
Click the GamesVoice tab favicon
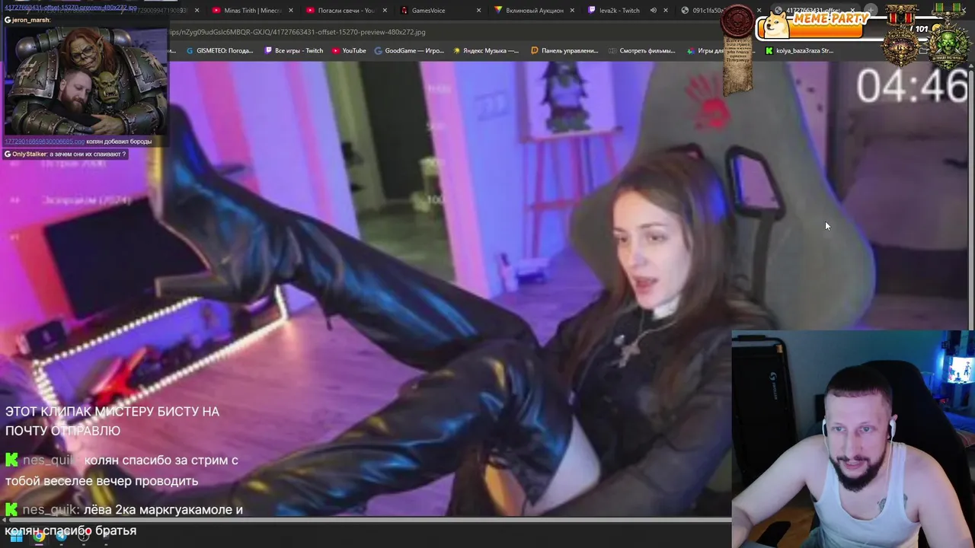404,11
